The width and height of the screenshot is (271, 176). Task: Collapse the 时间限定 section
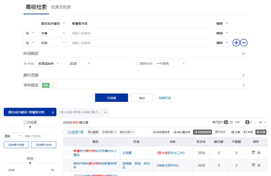(x=243, y=53)
